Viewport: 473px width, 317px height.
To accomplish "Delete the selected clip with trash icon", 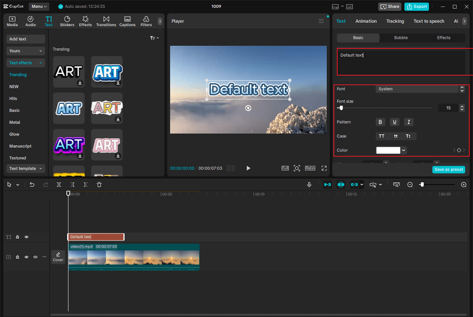I will pos(99,185).
